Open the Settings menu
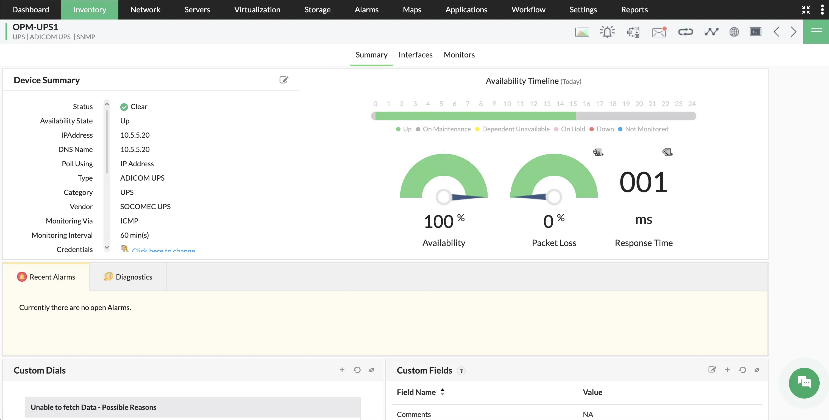The height and width of the screenshot is (420, 829). (583, 10)
